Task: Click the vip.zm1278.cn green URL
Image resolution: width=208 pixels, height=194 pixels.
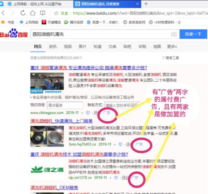Action: pyautogui.click(x=80, y=178)
